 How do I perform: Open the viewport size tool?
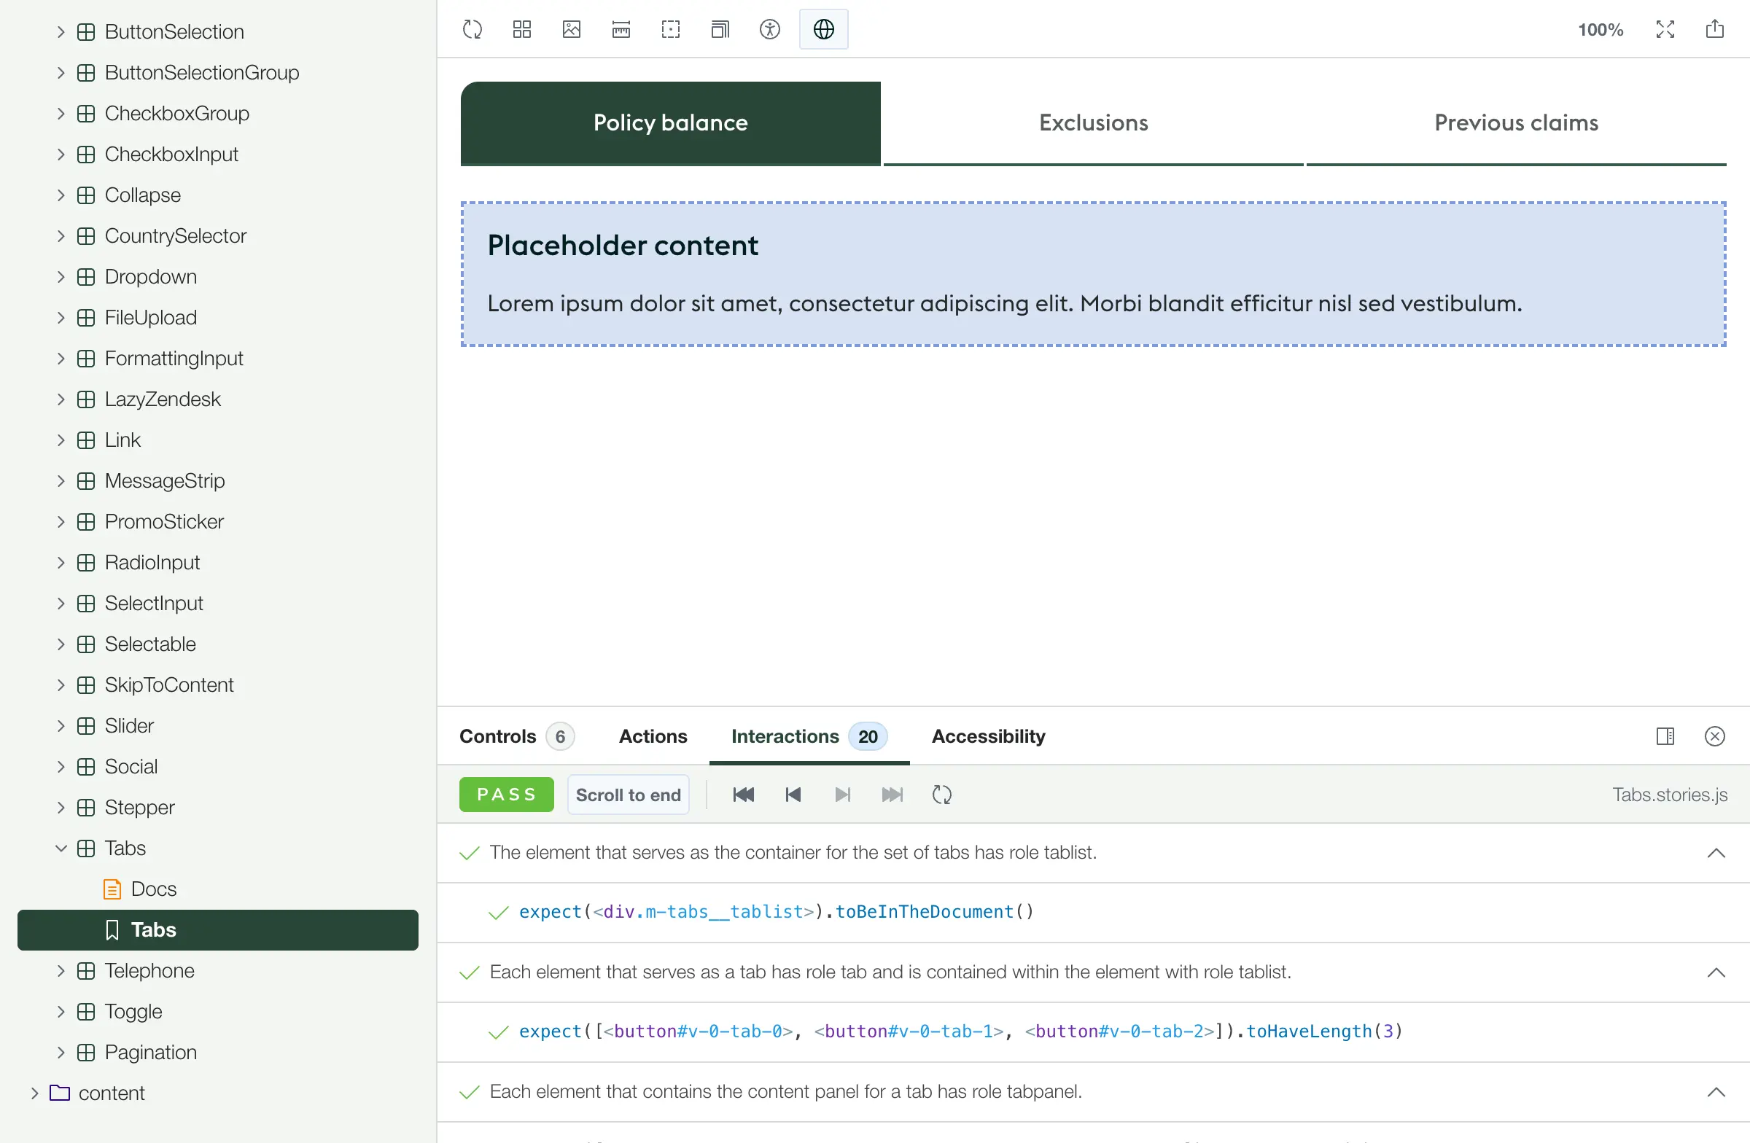[x=720, y=29]
